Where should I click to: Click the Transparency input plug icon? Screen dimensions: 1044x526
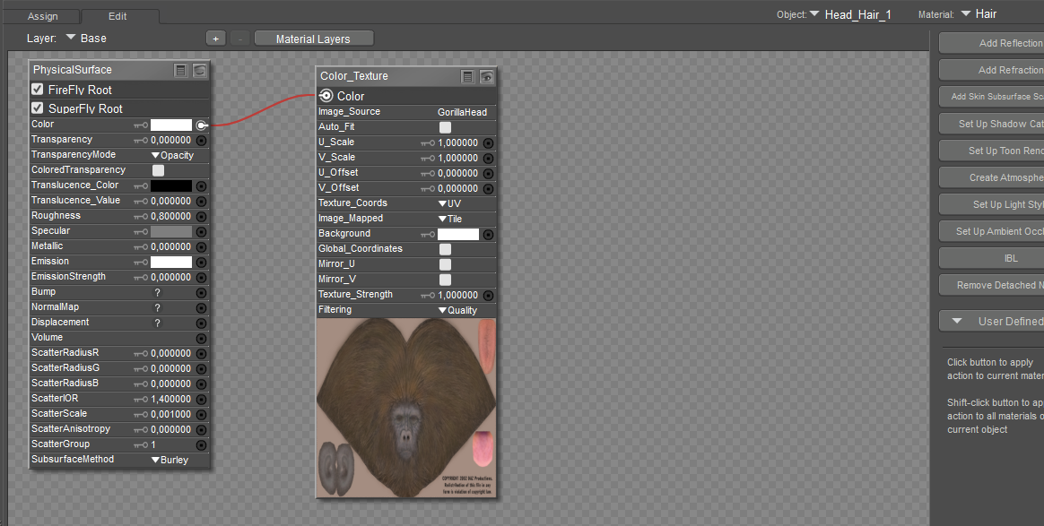coord(201,141)
